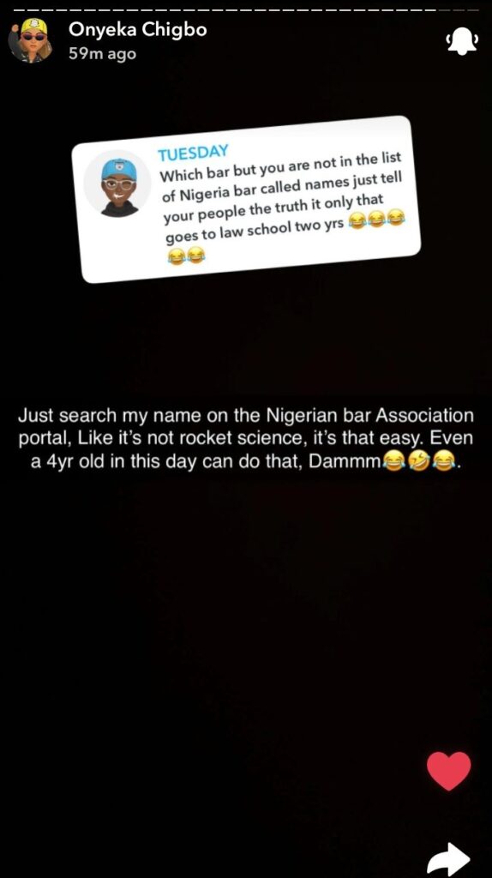Tap the blue TUESDAY label
This screenshot has width=492, height=878.
coord(193,153)
